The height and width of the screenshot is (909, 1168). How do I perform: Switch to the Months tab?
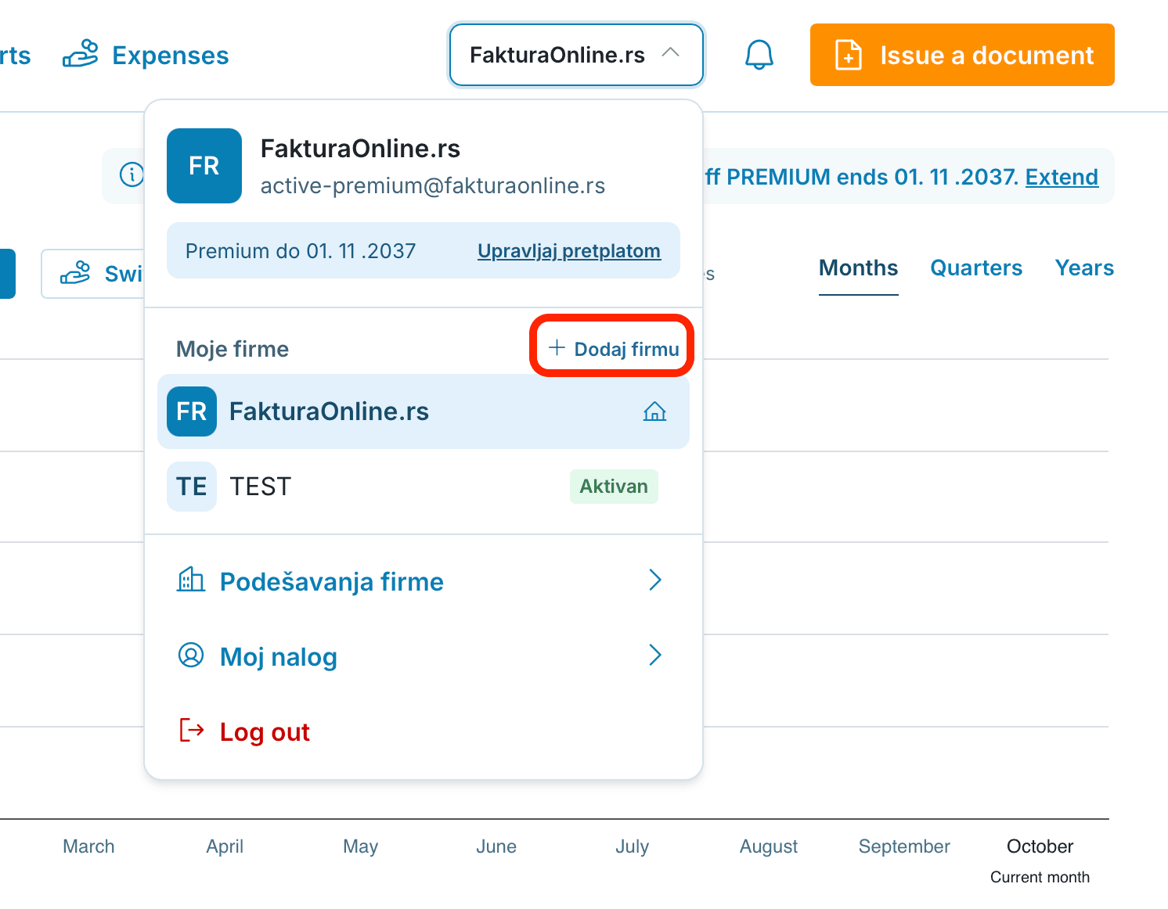click(x=858, y=268)
